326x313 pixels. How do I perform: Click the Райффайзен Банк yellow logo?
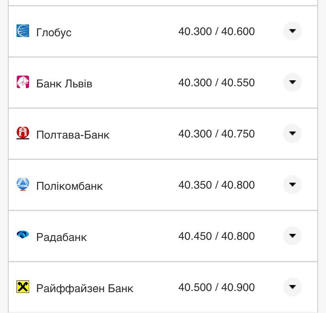(23, 287)
